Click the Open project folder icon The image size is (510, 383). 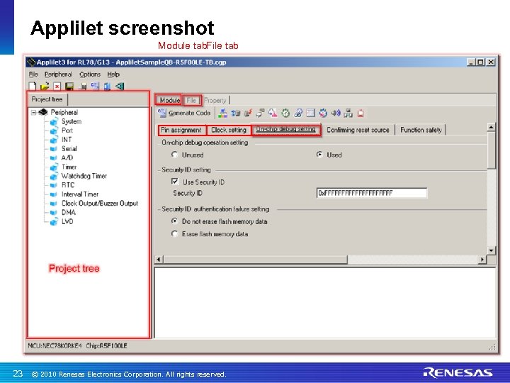pos(45,87)
